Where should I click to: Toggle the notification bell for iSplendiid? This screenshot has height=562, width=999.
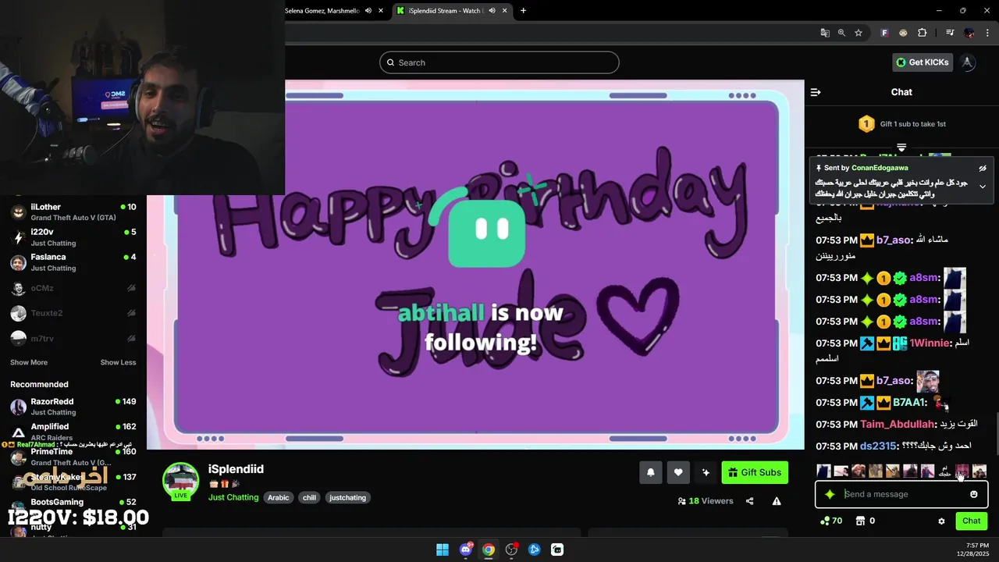(651, 472)
